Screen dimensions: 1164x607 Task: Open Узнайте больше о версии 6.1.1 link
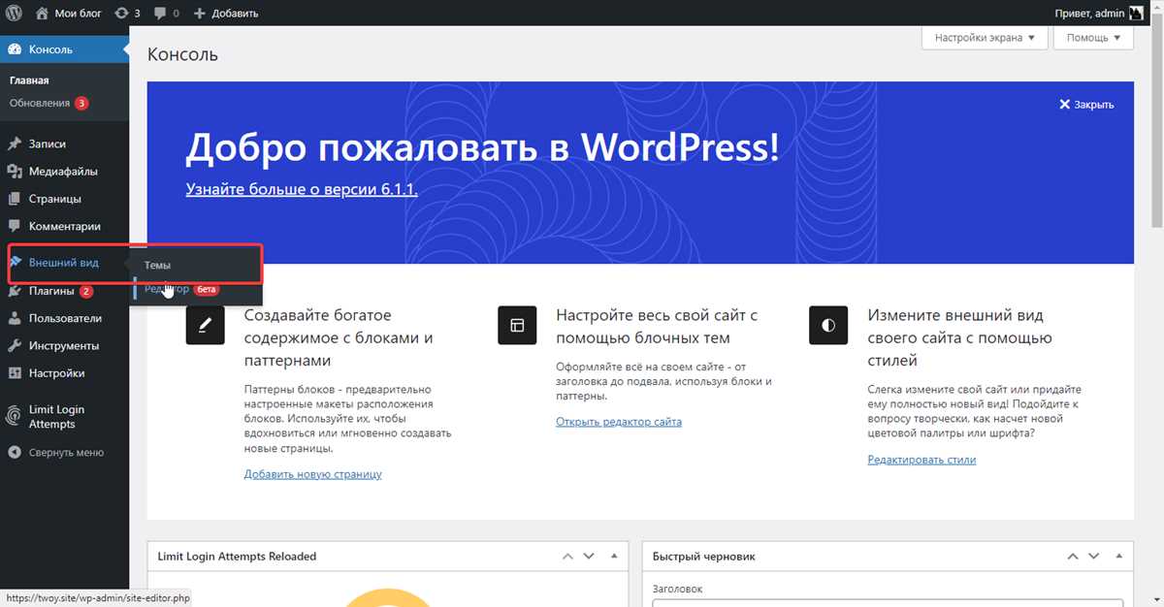tap(302, 189)
